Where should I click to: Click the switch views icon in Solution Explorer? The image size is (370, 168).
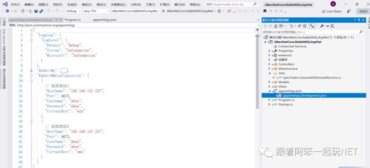pyautogui.click(x=281, y=26)
